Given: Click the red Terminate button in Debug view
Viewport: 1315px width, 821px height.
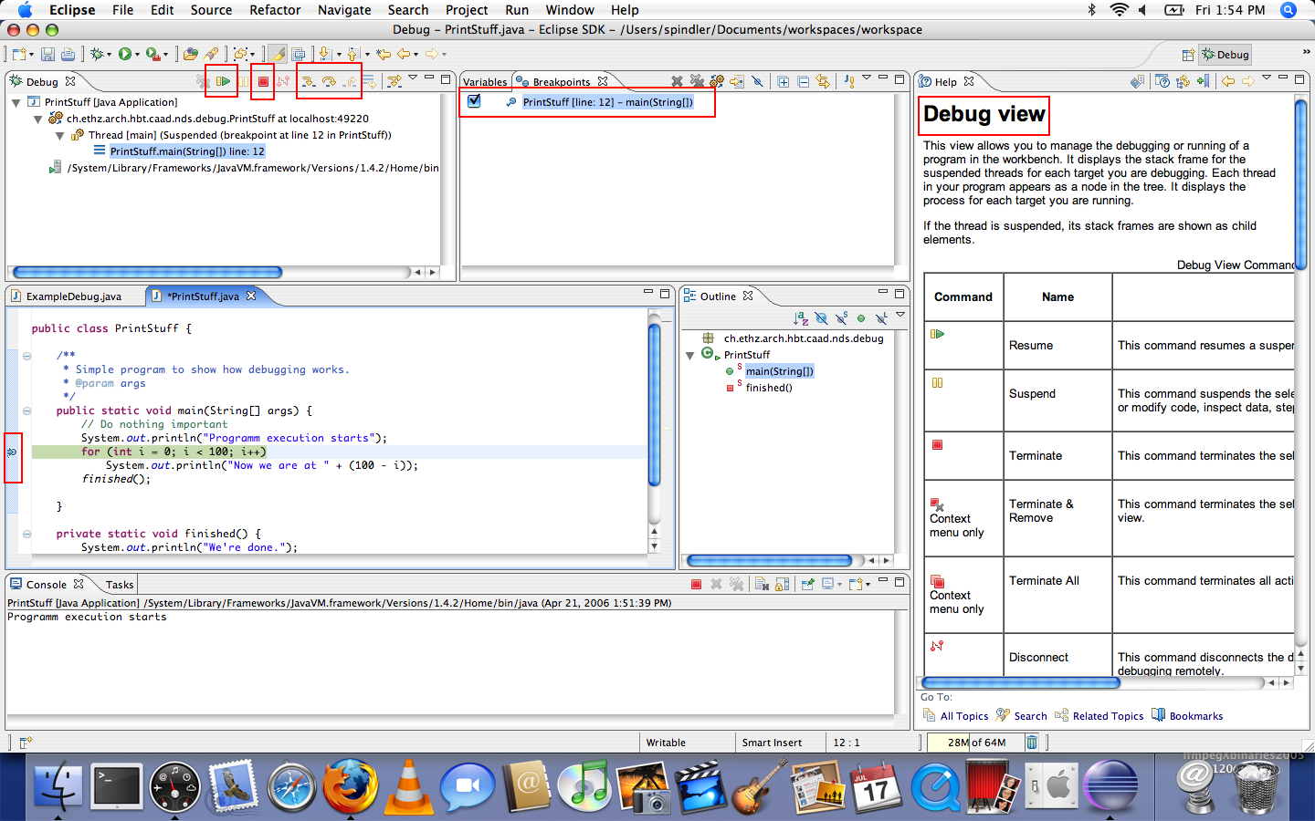Looking at the screenshot, I should pos(263,81).
